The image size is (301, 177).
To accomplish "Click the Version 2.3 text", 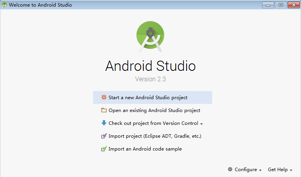I will pos(150,79).
